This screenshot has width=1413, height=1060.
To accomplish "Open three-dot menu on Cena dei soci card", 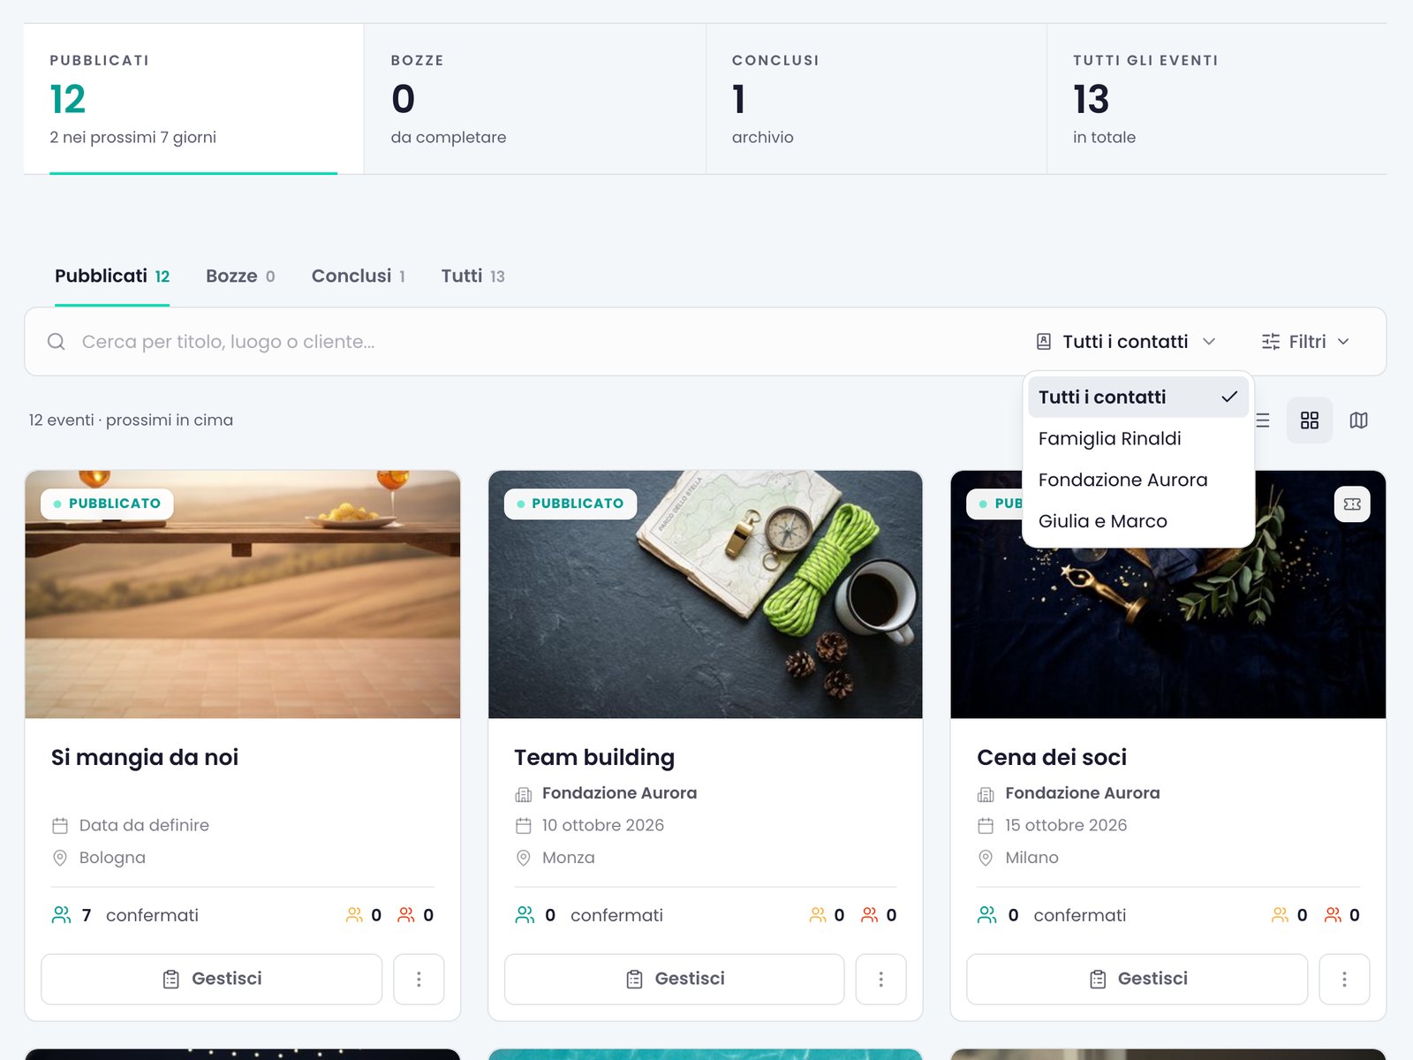I will [1344, 979].
